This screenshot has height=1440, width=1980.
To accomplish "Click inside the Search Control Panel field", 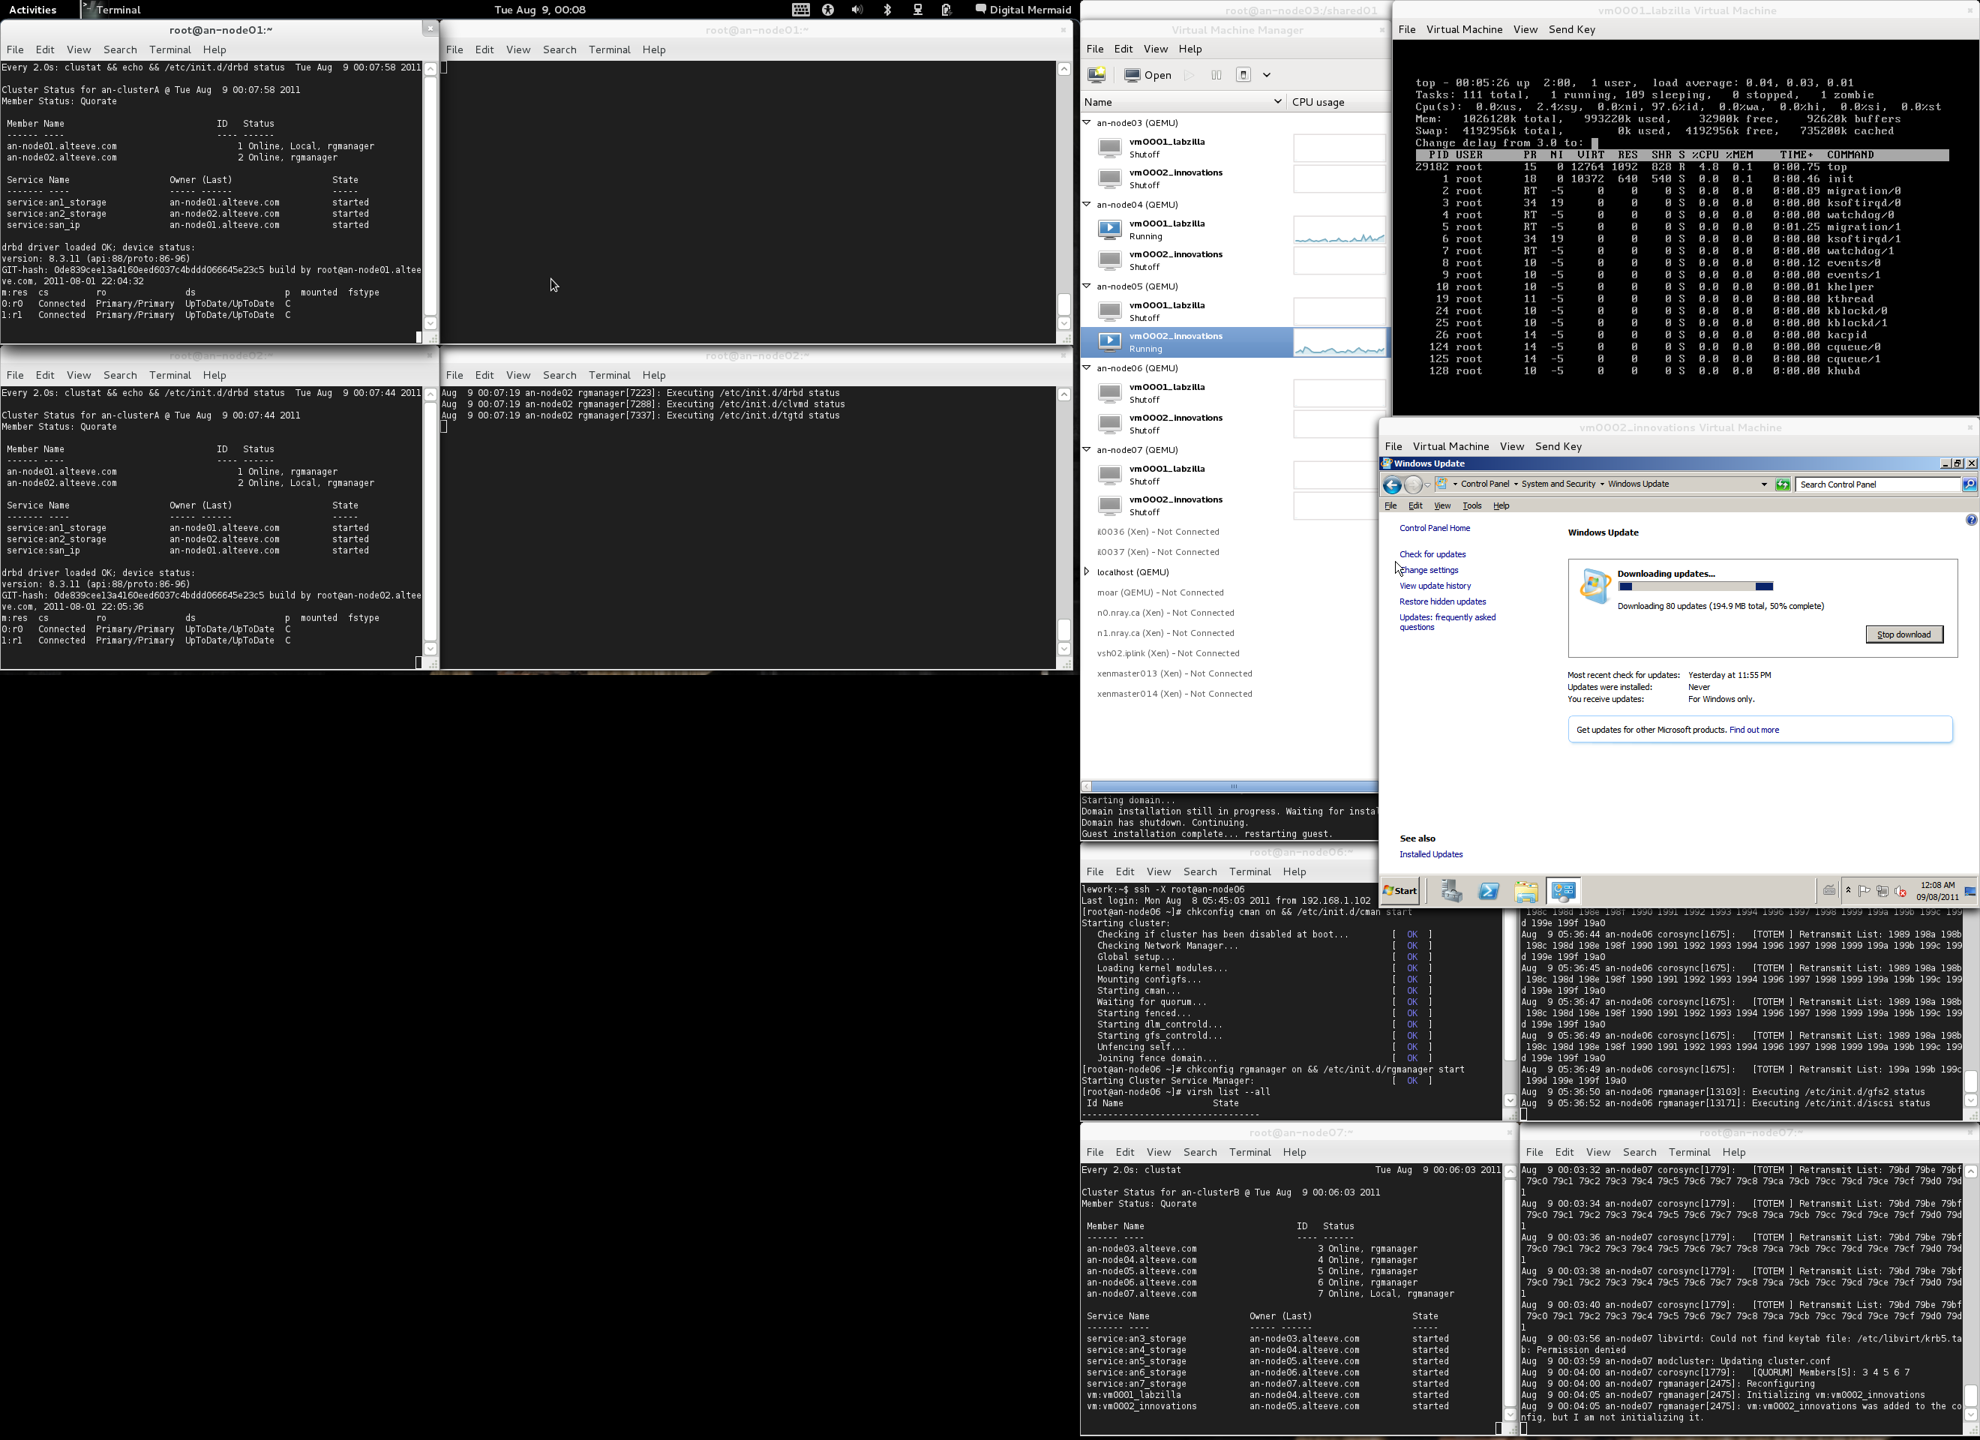I will [x=1878, y=484].
